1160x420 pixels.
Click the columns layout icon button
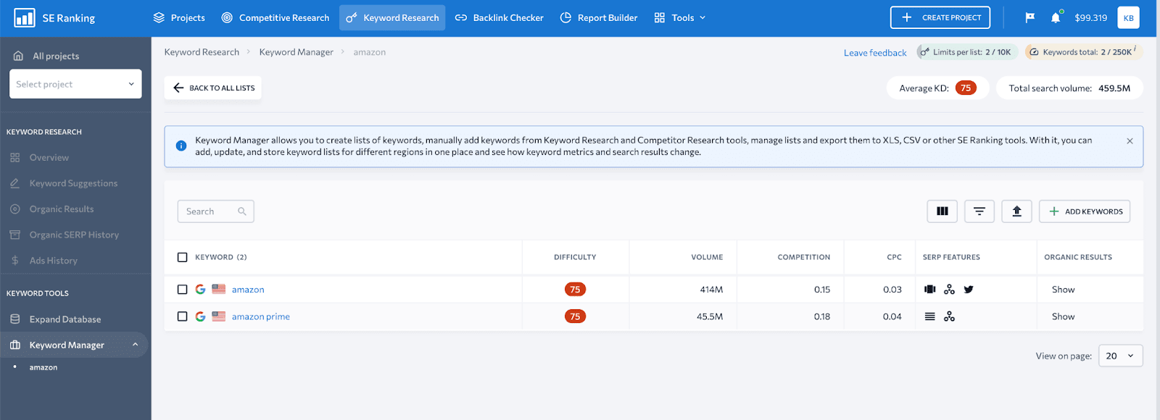(942, 211)
